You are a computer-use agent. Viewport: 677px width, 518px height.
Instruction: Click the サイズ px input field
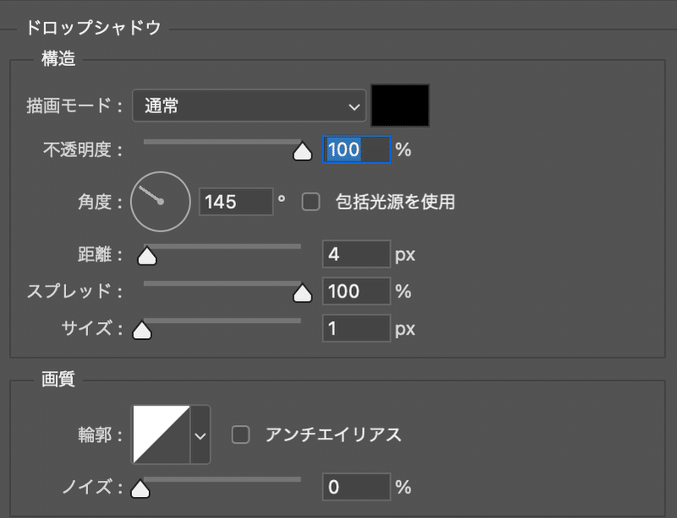click(x=356, y=328)
